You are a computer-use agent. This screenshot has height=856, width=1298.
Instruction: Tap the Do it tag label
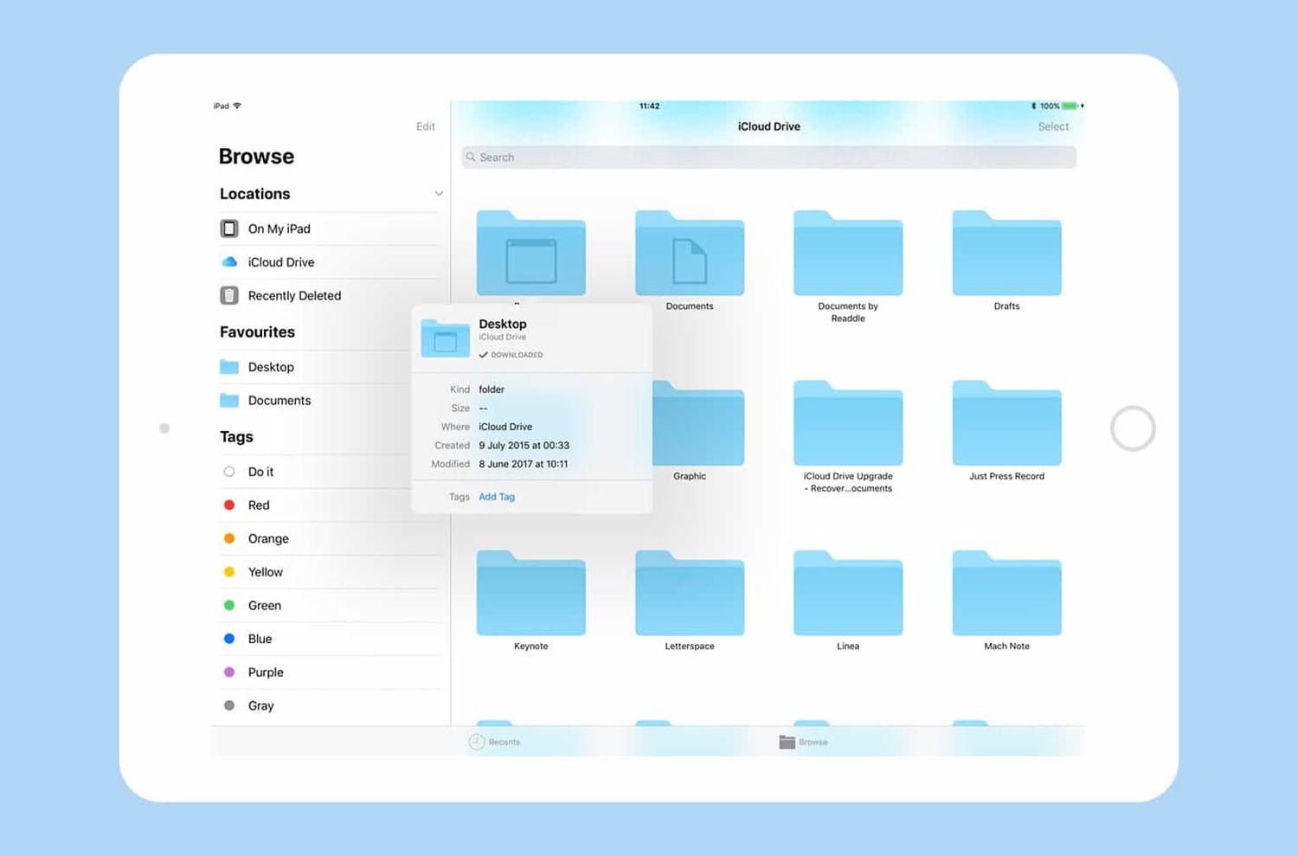260,472
